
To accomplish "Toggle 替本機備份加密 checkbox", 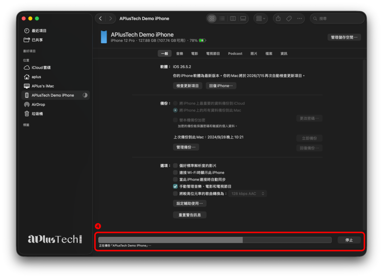I will 175,120.
